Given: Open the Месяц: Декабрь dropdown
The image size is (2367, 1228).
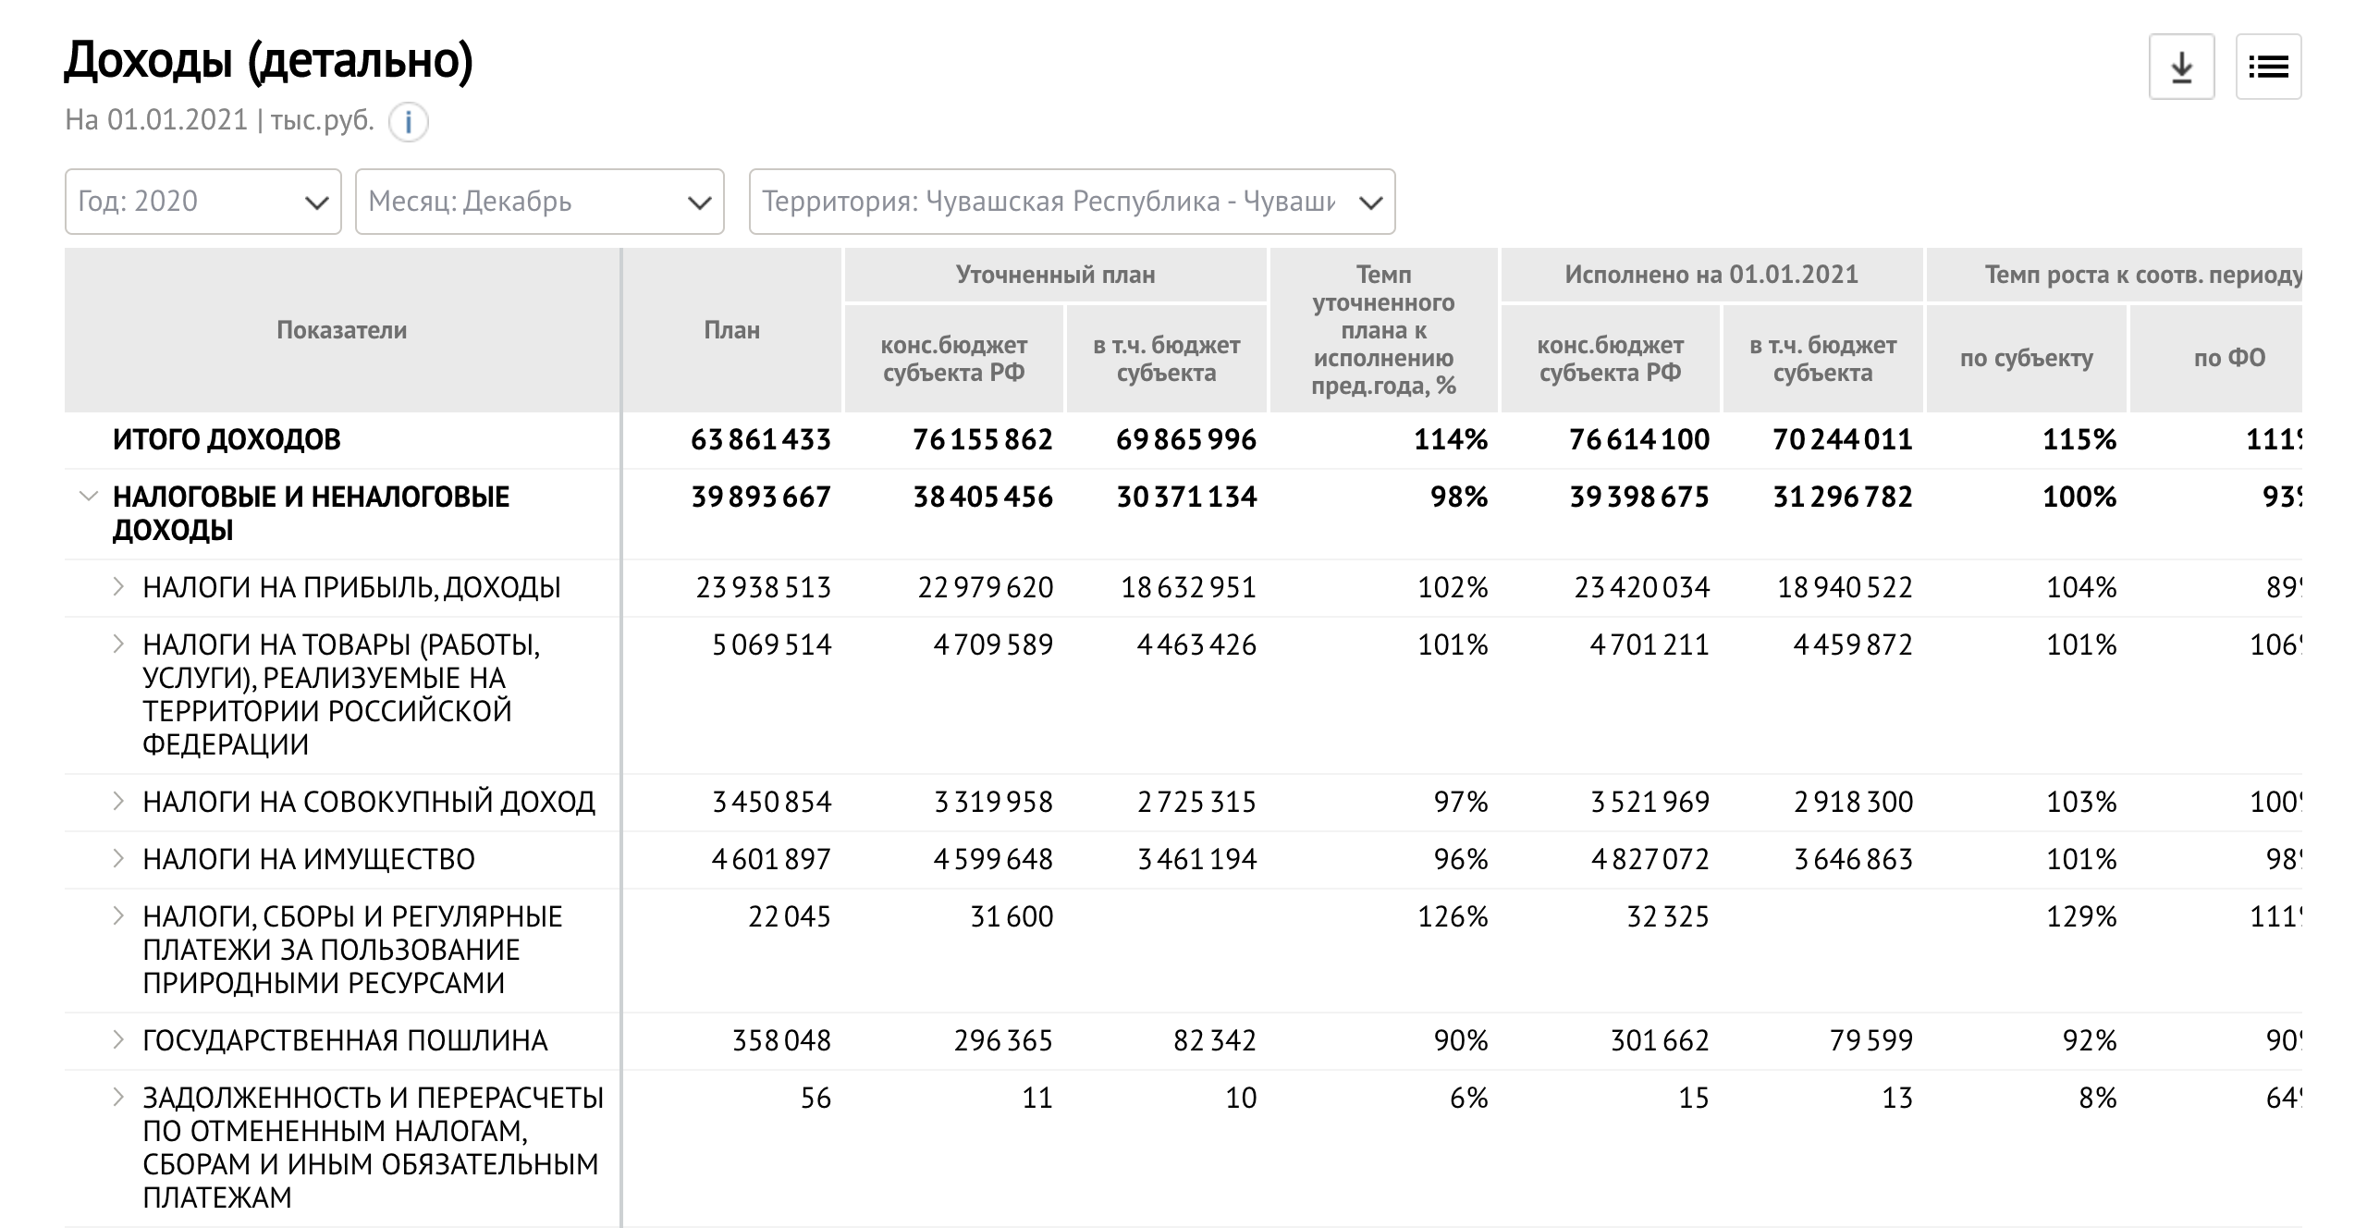Looking at the screenshot, I should click(540, 202).
